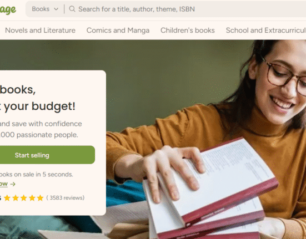This screenshot has width=306, height=239.
Task: Open the 3583 reviews link
Action: [x=66, y=198]
